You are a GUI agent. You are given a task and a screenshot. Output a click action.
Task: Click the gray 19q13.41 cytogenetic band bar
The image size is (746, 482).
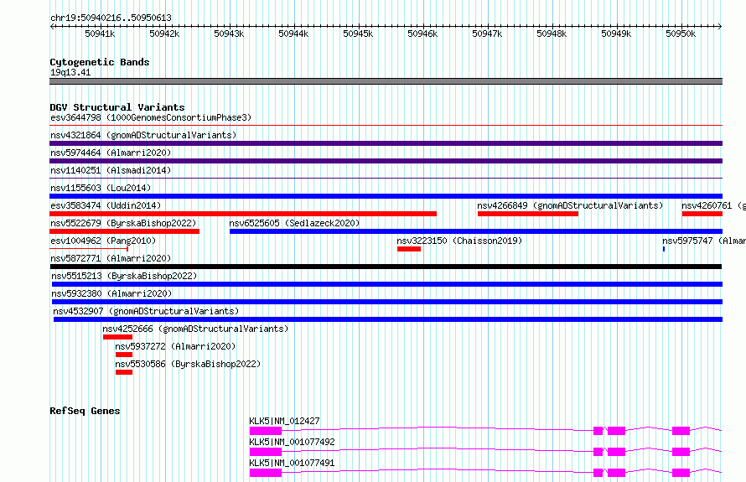(x=386, y=81)
